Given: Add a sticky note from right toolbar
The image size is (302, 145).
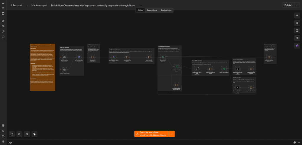Looking at the screenshot, I should 297,31.
